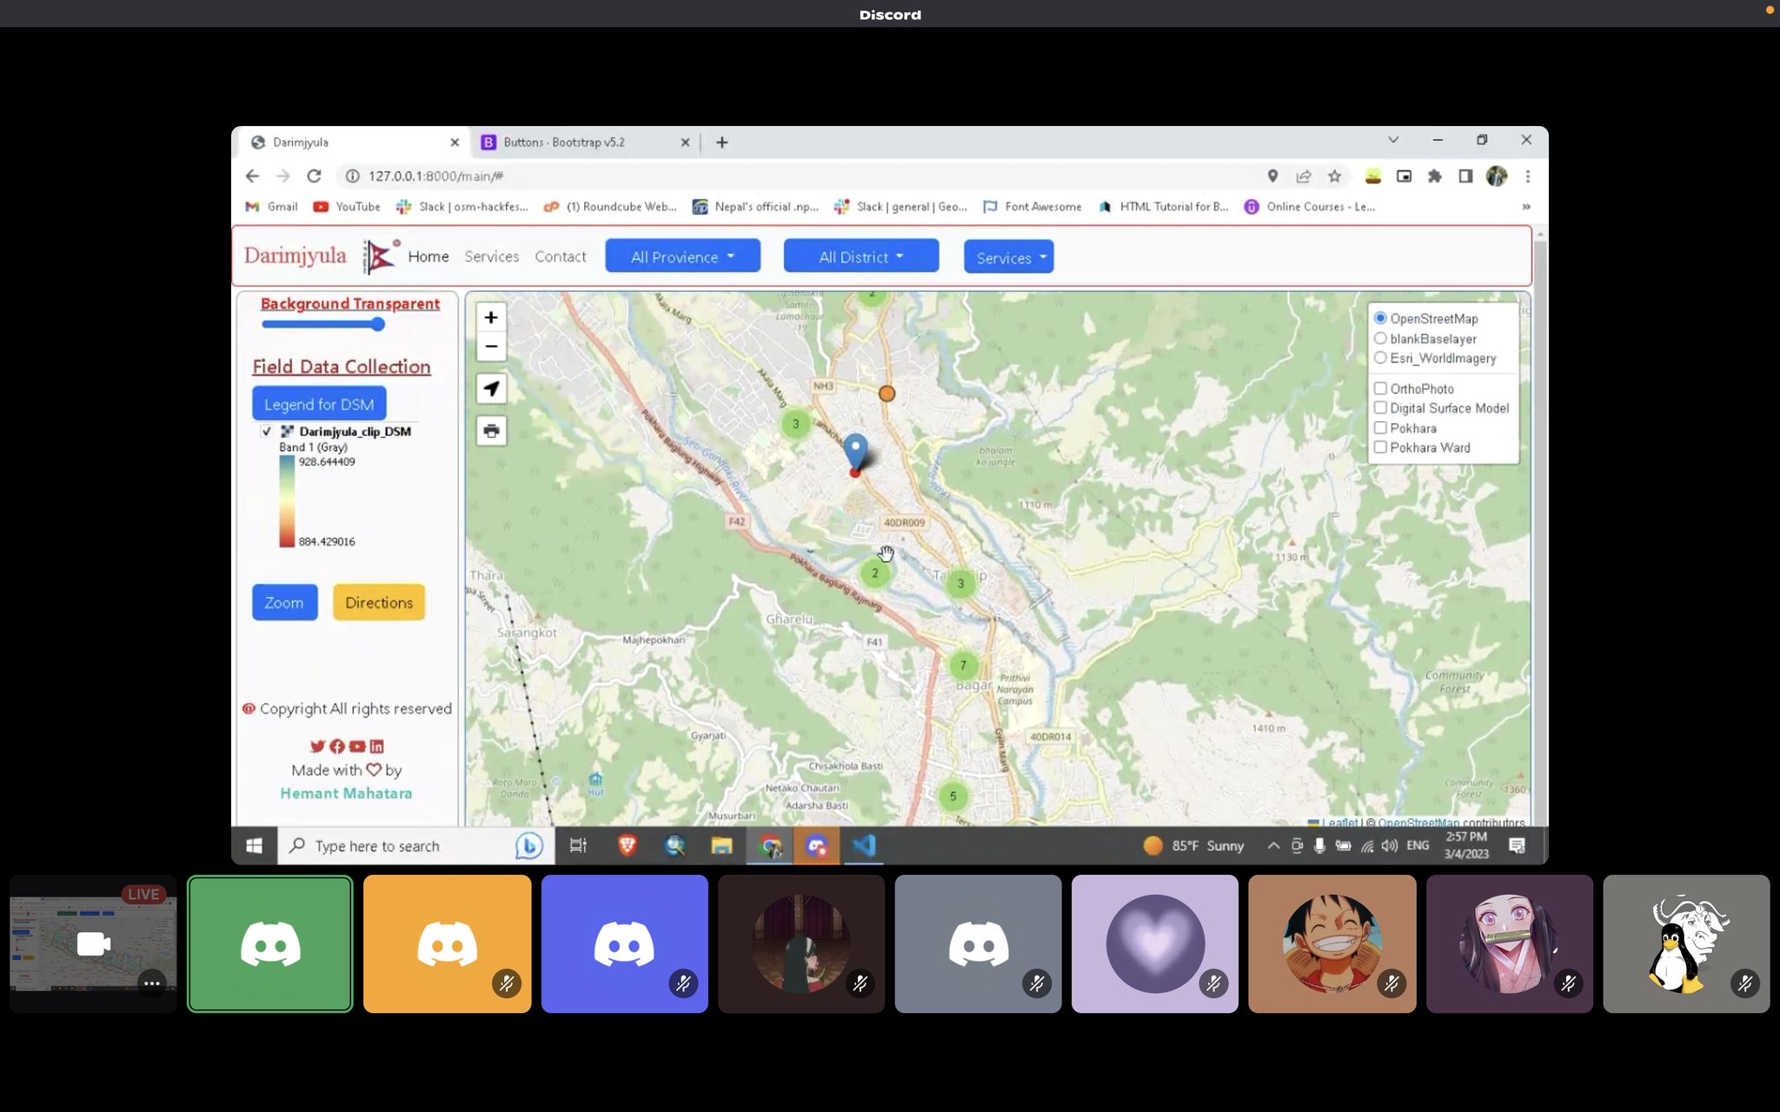Enable the OrthoPhoto checkbox layer

click(1381, 388)
